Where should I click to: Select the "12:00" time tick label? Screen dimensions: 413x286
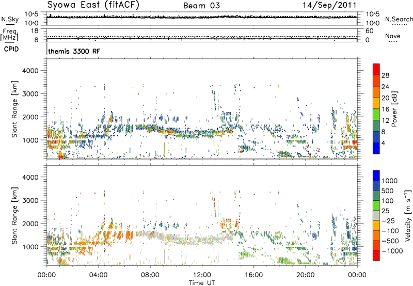(202, 275)
